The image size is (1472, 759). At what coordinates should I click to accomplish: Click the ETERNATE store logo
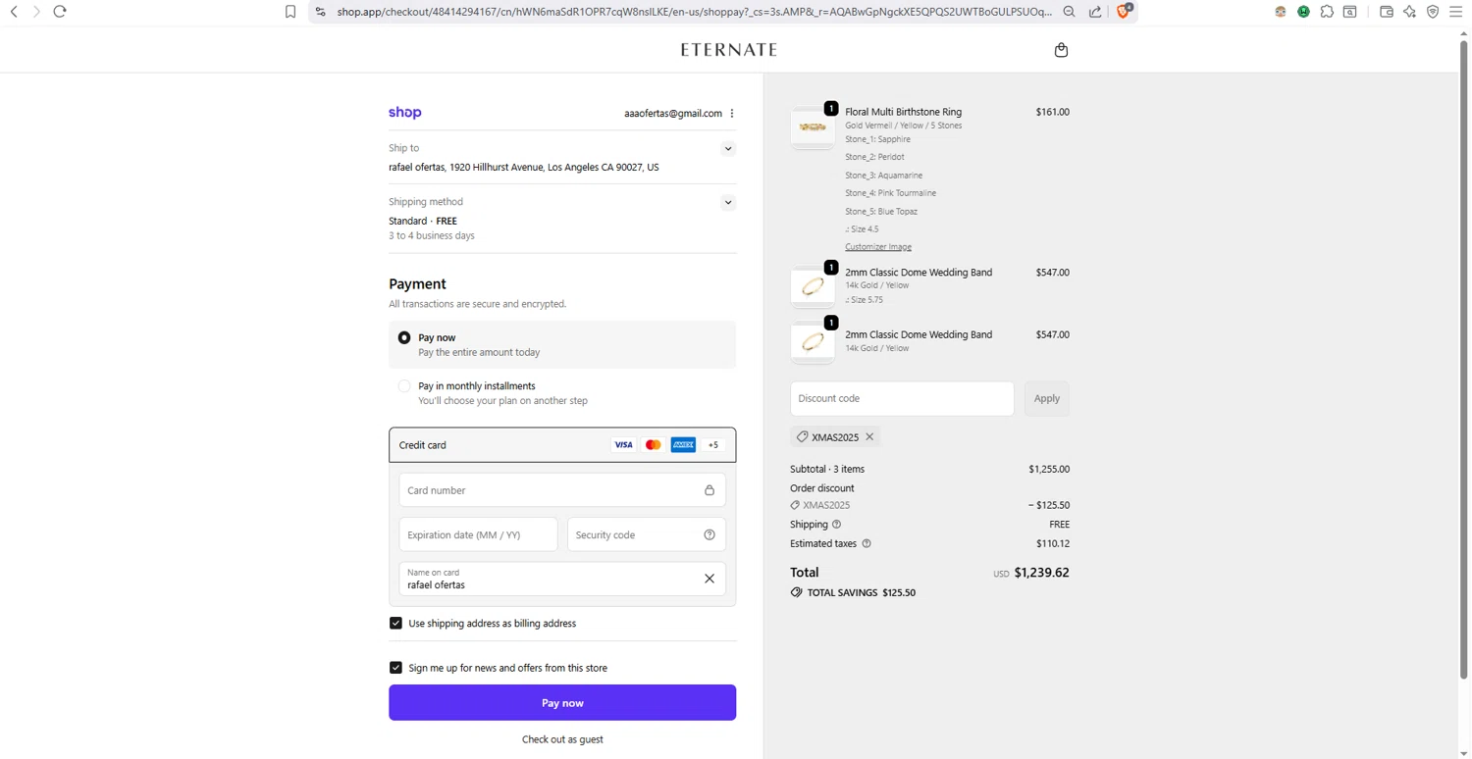click(x=729, y=49)
